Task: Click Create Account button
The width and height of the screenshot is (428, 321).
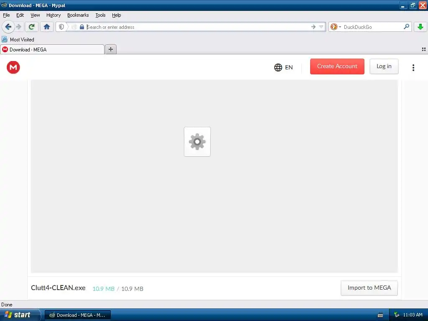Action: 337,66
